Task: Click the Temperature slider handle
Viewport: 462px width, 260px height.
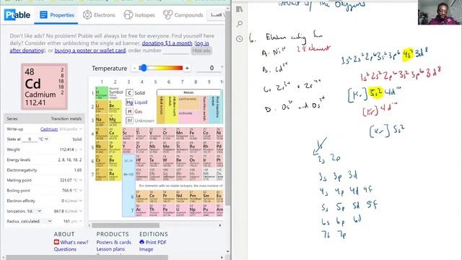Action: (x=143, y=68)
